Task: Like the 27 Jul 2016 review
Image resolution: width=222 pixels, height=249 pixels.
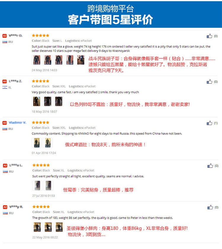Action: 210,166
